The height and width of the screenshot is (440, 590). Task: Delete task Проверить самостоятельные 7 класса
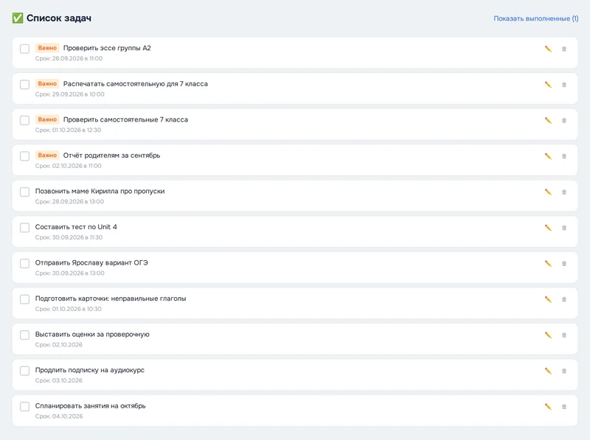pyautogui.click(x=564, y=120)
